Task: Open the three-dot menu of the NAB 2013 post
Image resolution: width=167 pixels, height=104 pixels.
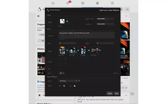Action: [126, 95]
